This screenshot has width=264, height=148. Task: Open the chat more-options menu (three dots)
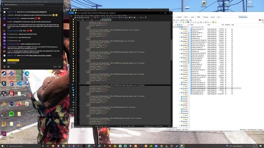[61, 8]
